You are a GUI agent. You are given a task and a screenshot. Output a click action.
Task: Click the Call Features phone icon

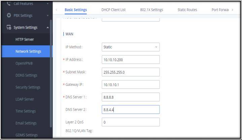click(x=9, y=4)
